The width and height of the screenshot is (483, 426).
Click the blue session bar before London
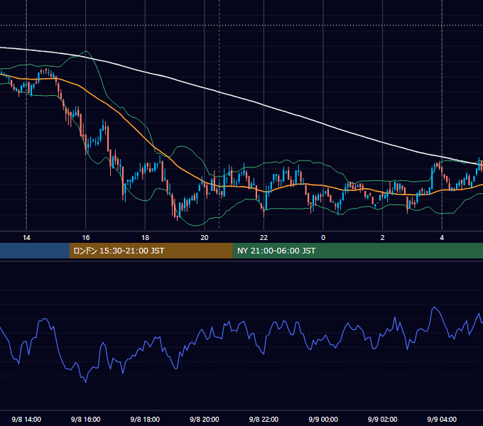click(35, 251)
